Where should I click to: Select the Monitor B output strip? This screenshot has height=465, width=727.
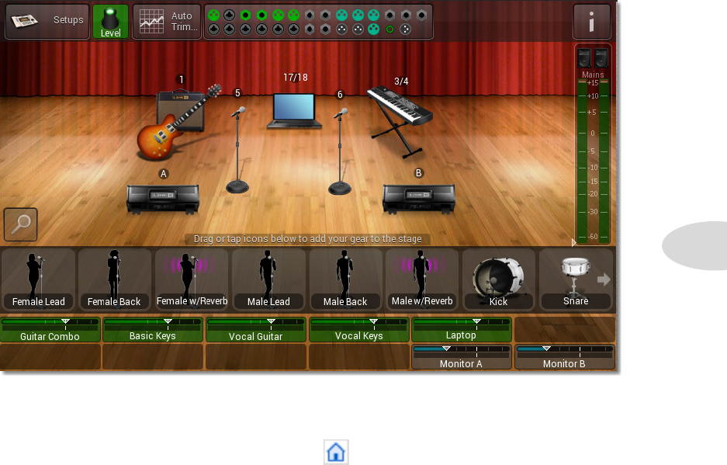pos(565,357)
